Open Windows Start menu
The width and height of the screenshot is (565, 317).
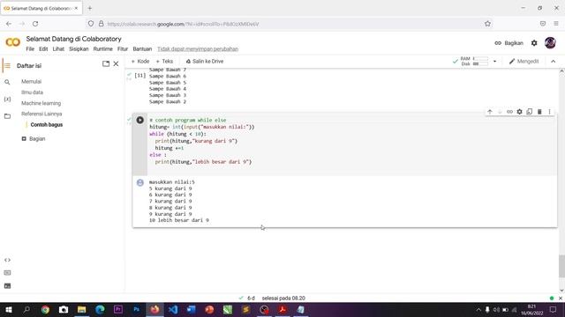point(9,309)
